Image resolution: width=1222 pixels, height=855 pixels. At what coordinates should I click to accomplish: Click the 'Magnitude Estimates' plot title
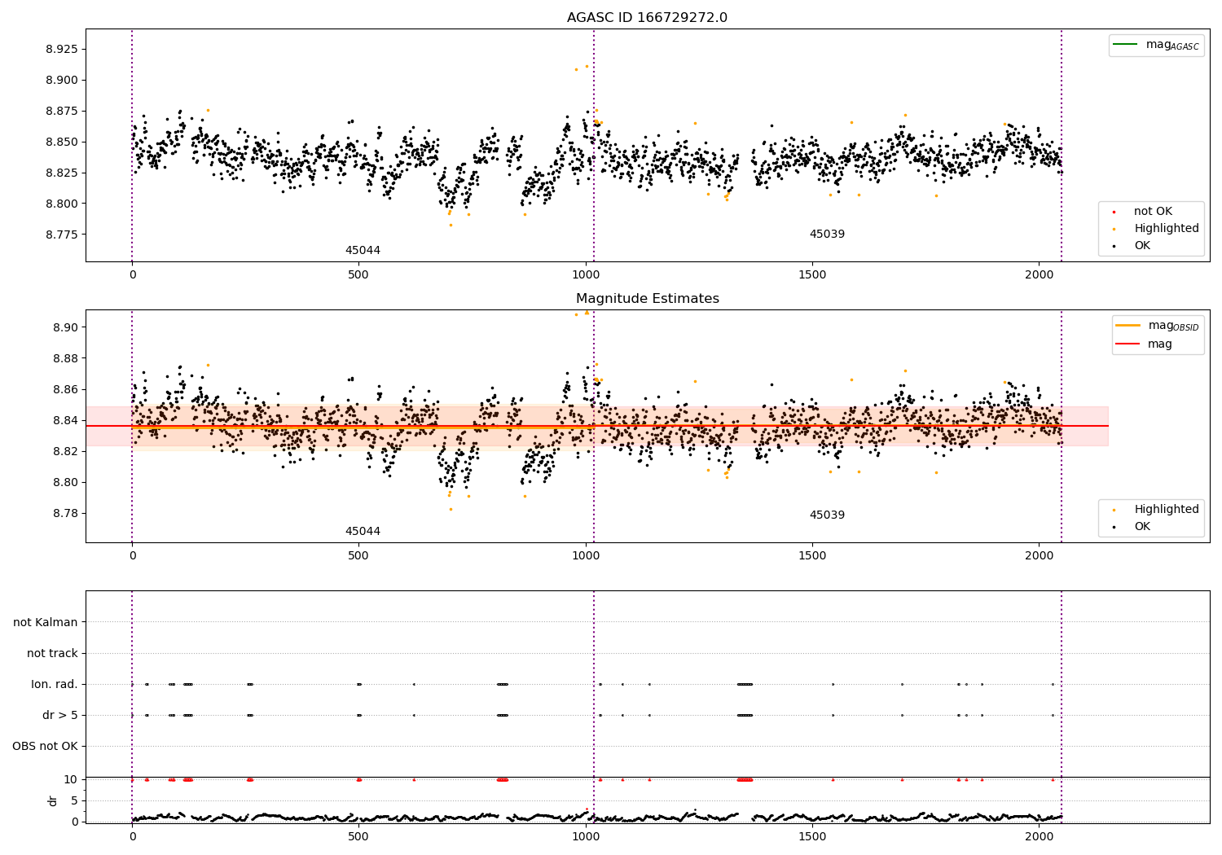(647, 299)
